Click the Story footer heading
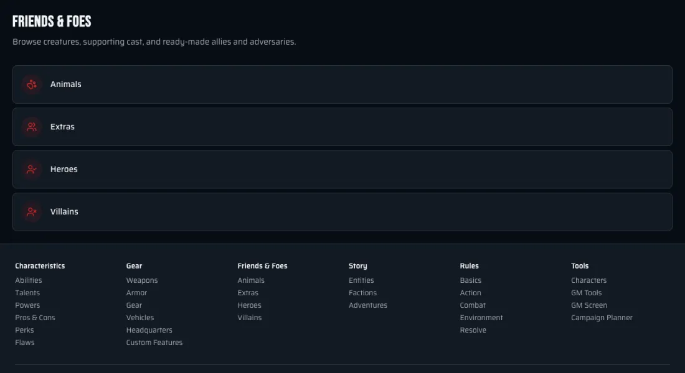 pos(358,265)
